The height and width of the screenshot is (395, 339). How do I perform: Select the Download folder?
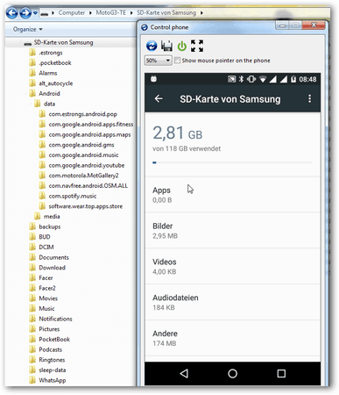pyautogui.click(x=52, y=268)
